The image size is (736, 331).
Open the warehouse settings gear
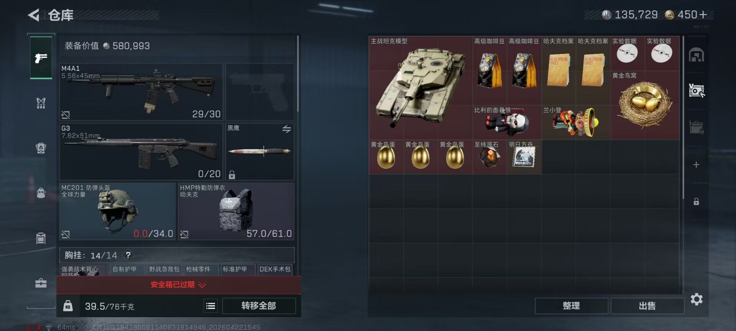pos(697,299)
